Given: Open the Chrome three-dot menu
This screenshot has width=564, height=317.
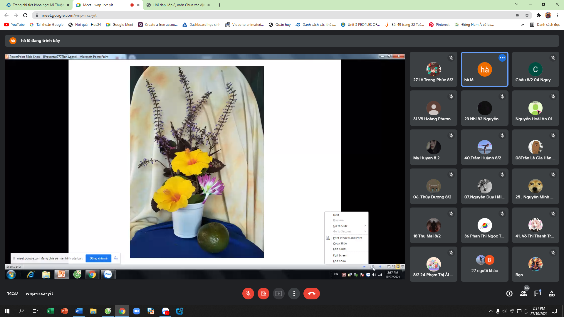Looking at the screenshot, I should [558, 15].
